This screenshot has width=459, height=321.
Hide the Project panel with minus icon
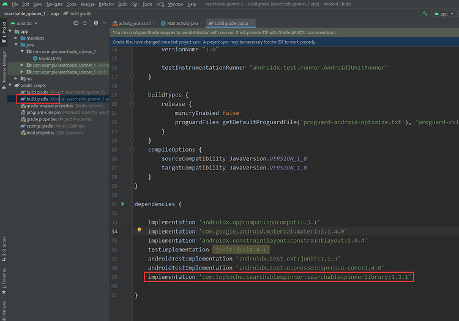coord(105,23)
